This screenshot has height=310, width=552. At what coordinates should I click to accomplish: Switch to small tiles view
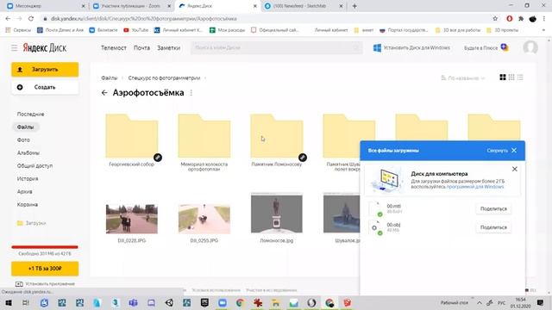511,77
